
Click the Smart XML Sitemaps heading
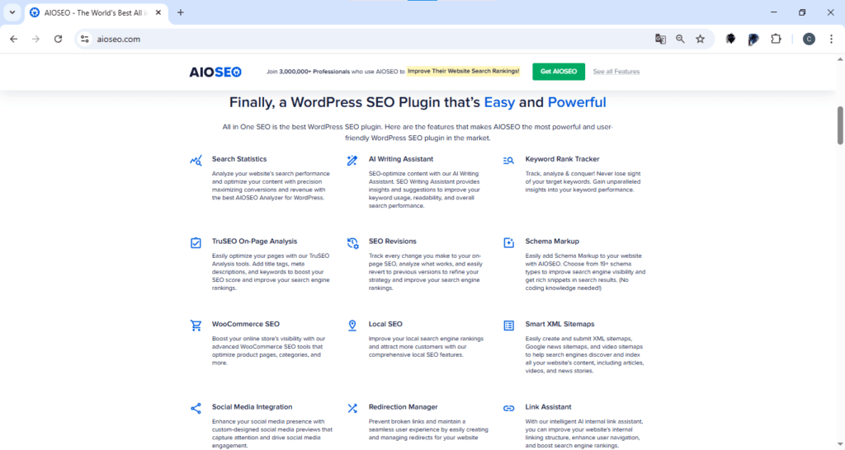coord(559,324)
